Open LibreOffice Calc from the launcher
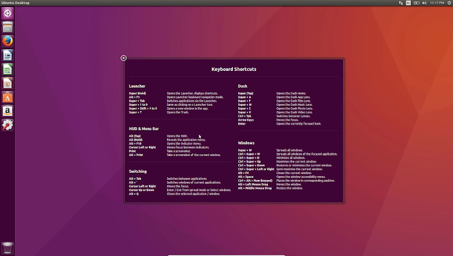Screen dimensions: 453x256 (x=8, y=70)
